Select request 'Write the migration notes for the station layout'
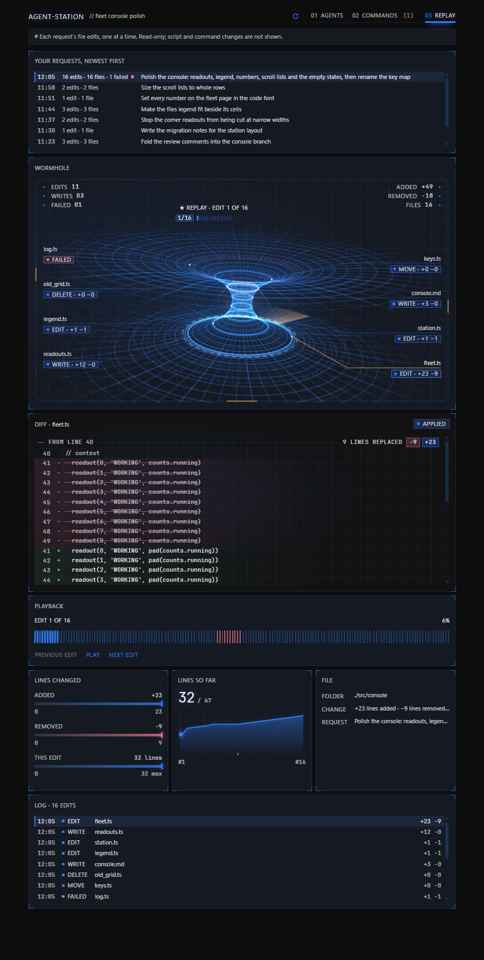484x960 pixels. (240, 130)
